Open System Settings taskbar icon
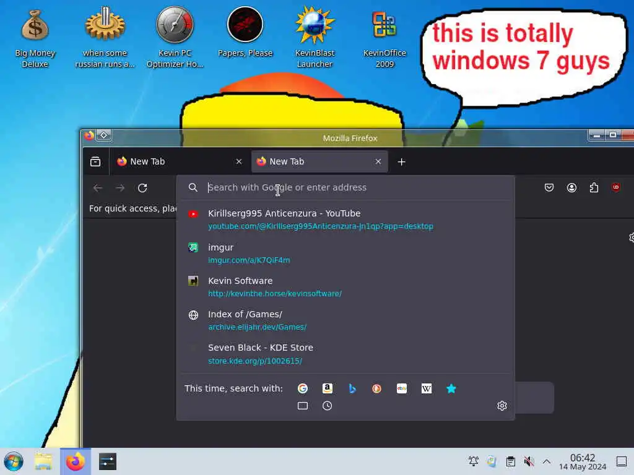This screenshot has width=634, height=475. [x=108, y=461]
